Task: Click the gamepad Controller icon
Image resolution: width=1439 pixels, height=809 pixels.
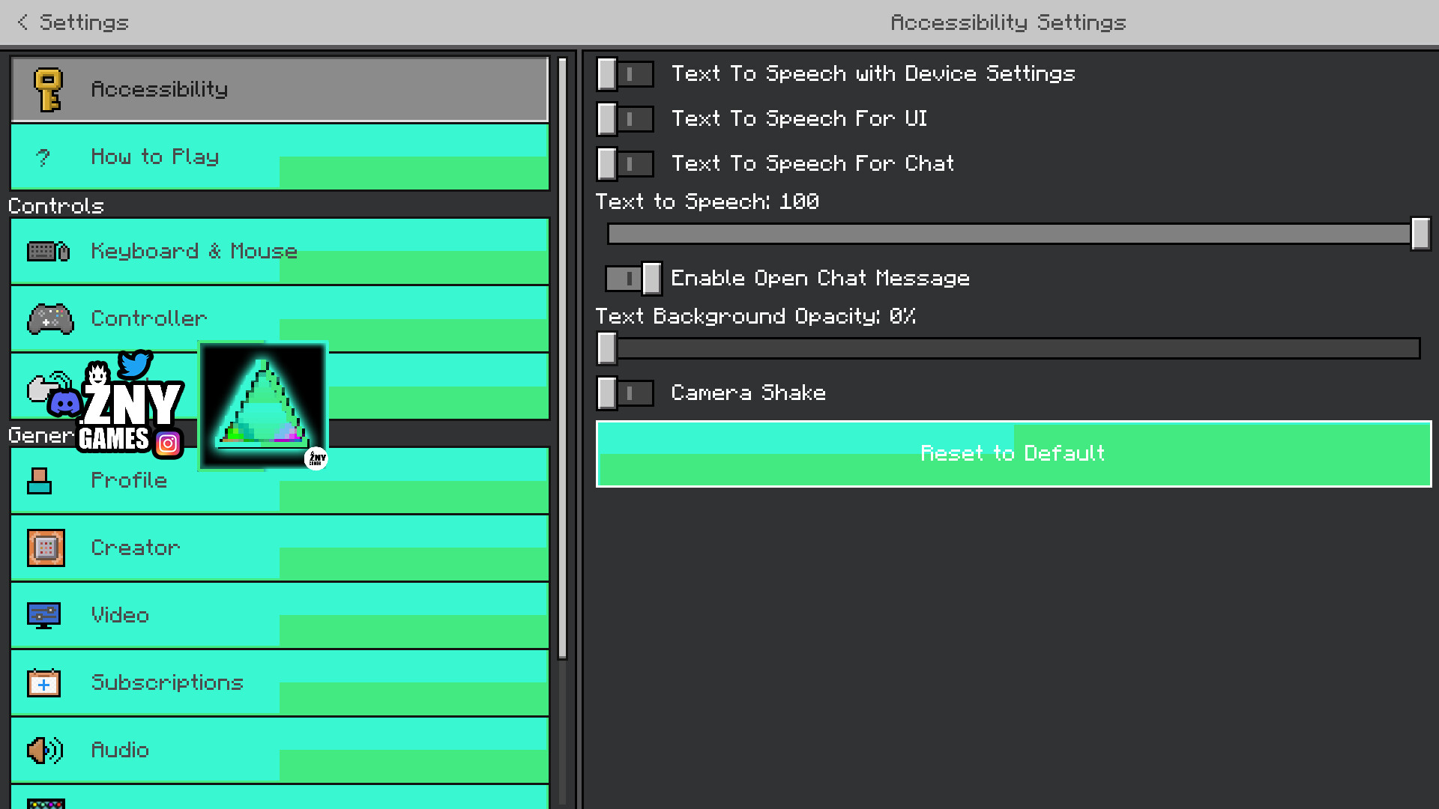Action: [50, 319]
